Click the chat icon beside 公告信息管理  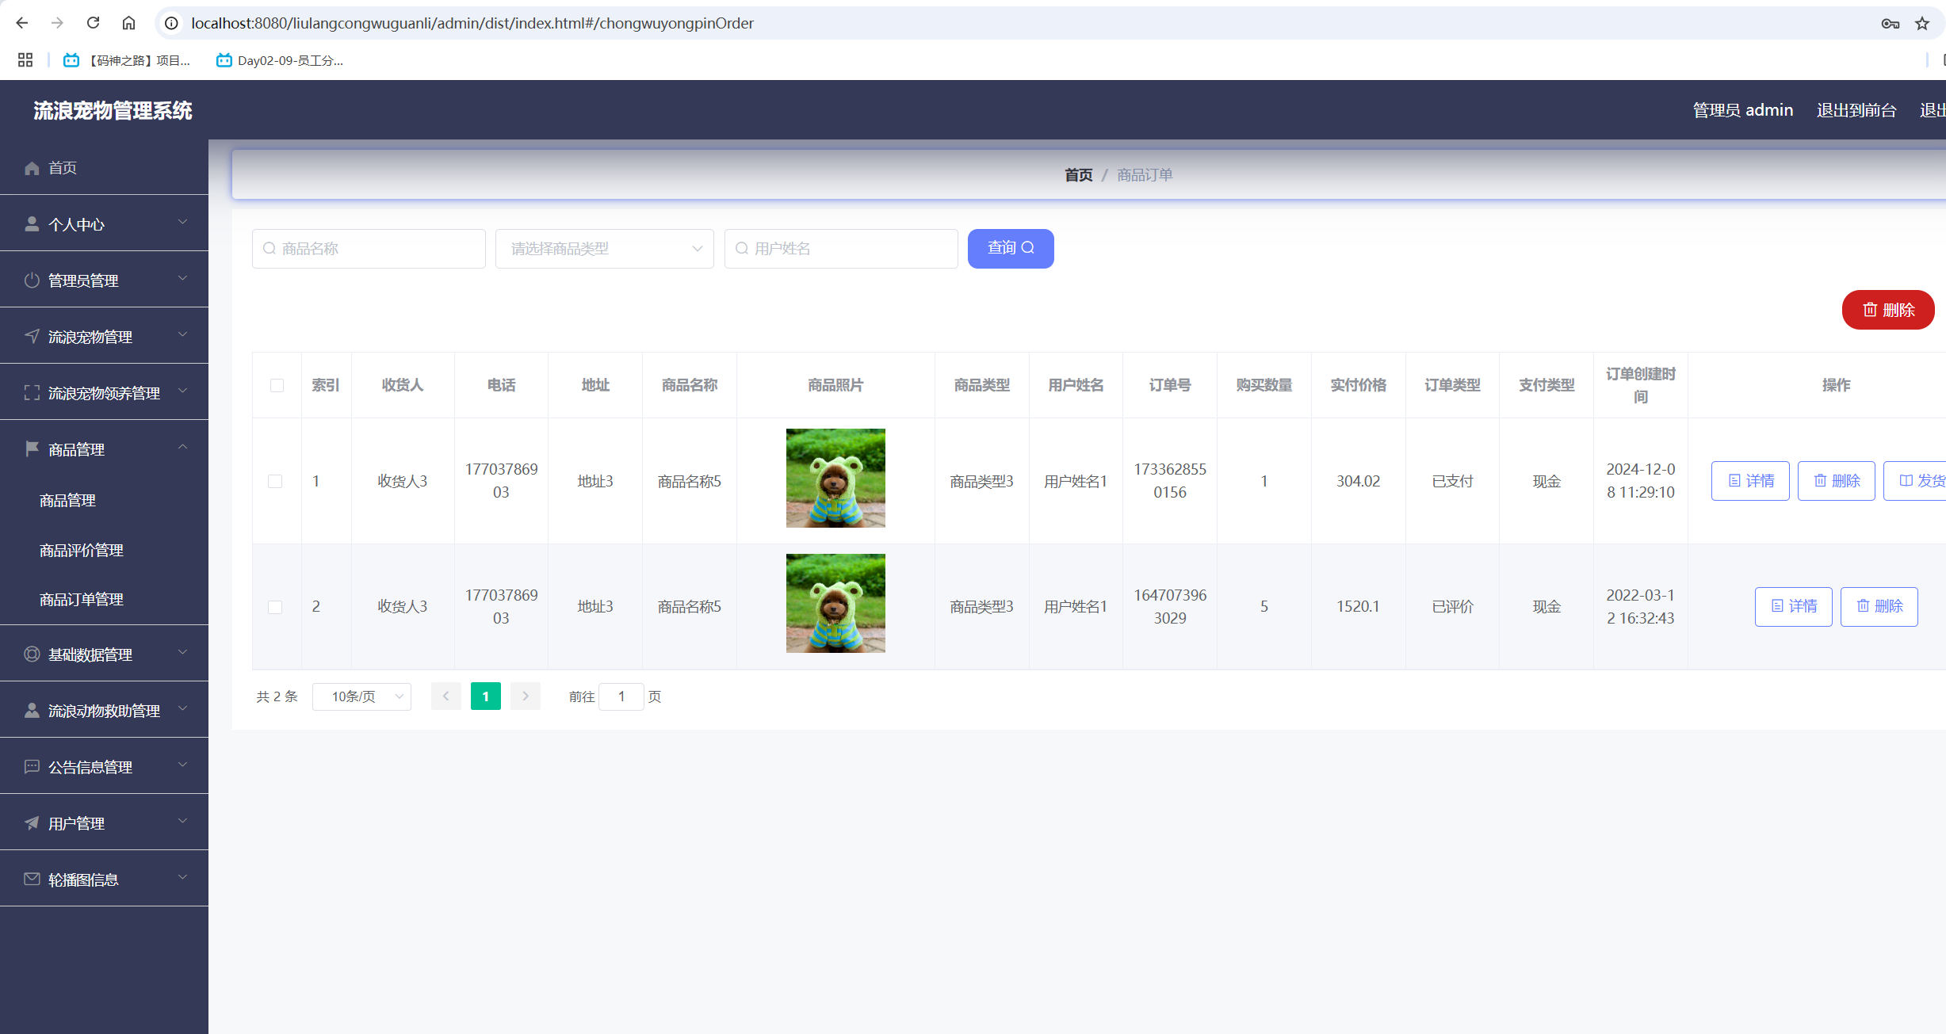pyautogui.click(x=32, y=767)
